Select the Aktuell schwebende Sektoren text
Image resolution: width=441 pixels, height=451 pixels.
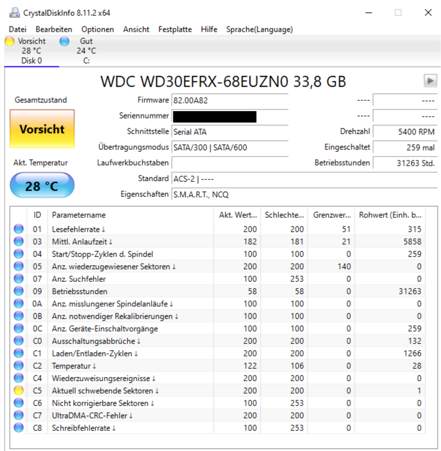105,391
